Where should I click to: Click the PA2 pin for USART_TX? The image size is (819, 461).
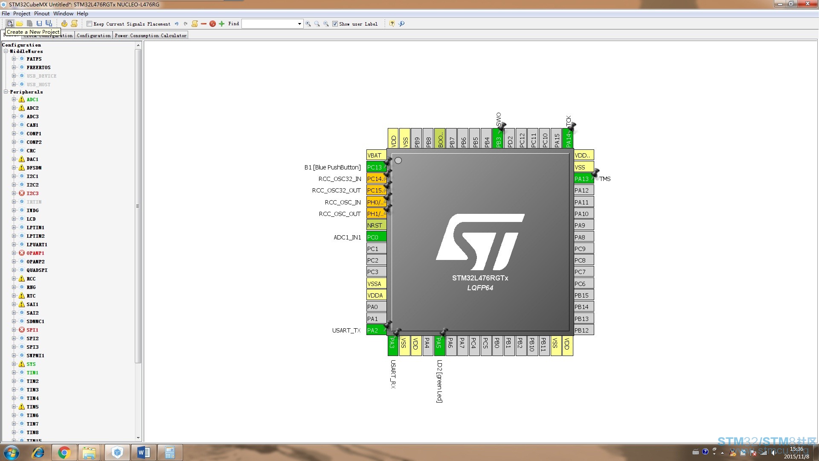click(x=376, y=330)
